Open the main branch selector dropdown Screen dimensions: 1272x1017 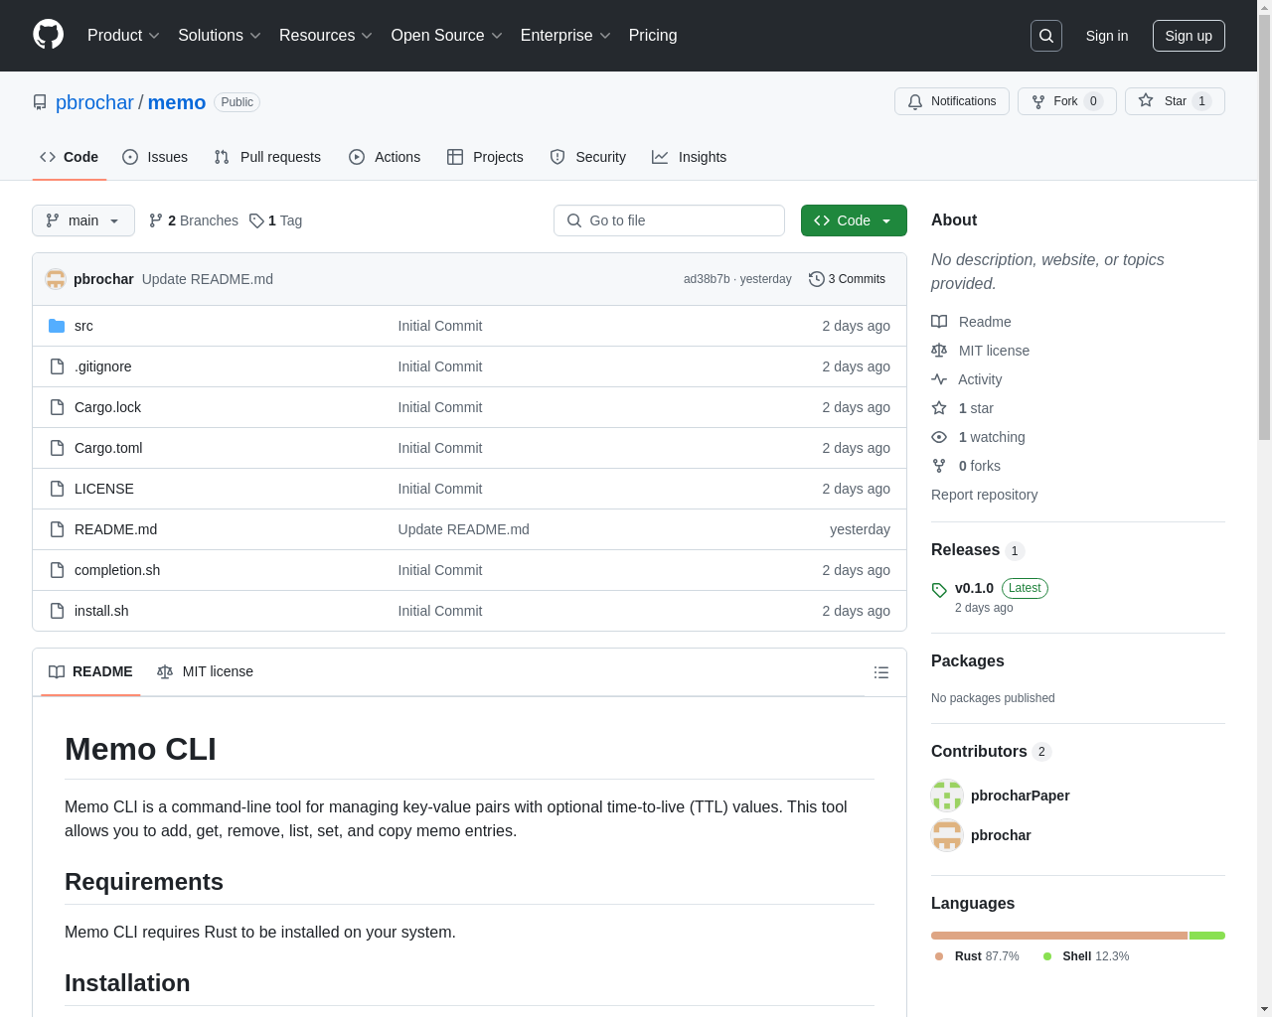coord(83,220)
